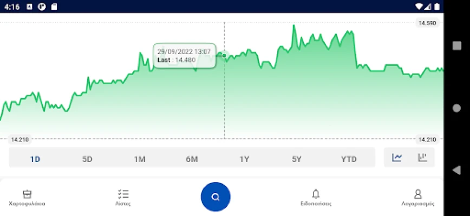Select the YTD time range
The image size is (470, 216).
(349, 159)
